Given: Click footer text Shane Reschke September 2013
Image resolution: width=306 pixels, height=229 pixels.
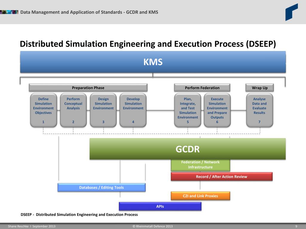Looking at the screenshot, I should click(32, 226).
